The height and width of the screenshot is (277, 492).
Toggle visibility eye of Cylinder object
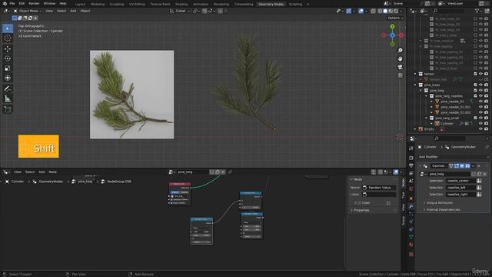point(480,123)
